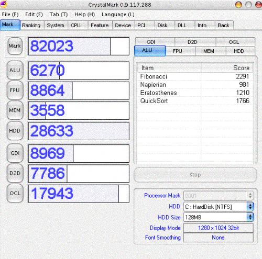Select the QuickSort result row
The image size is (262, 259).
[x=195, y=101]
